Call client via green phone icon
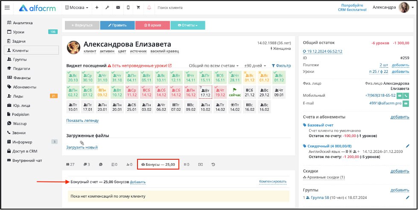Viewport: 418px width, 210px height. click(x=406, y=95)
